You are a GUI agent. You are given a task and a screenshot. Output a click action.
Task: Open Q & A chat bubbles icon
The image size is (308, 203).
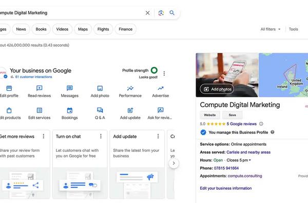(100, 110)
